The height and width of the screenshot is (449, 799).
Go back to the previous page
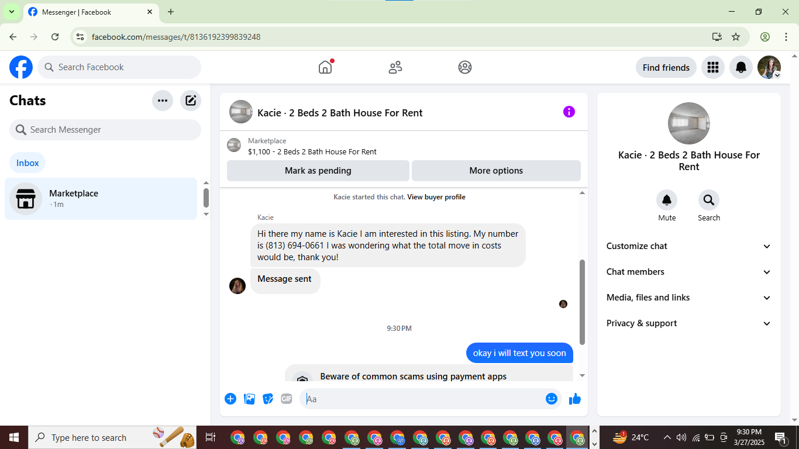[13, 37]
